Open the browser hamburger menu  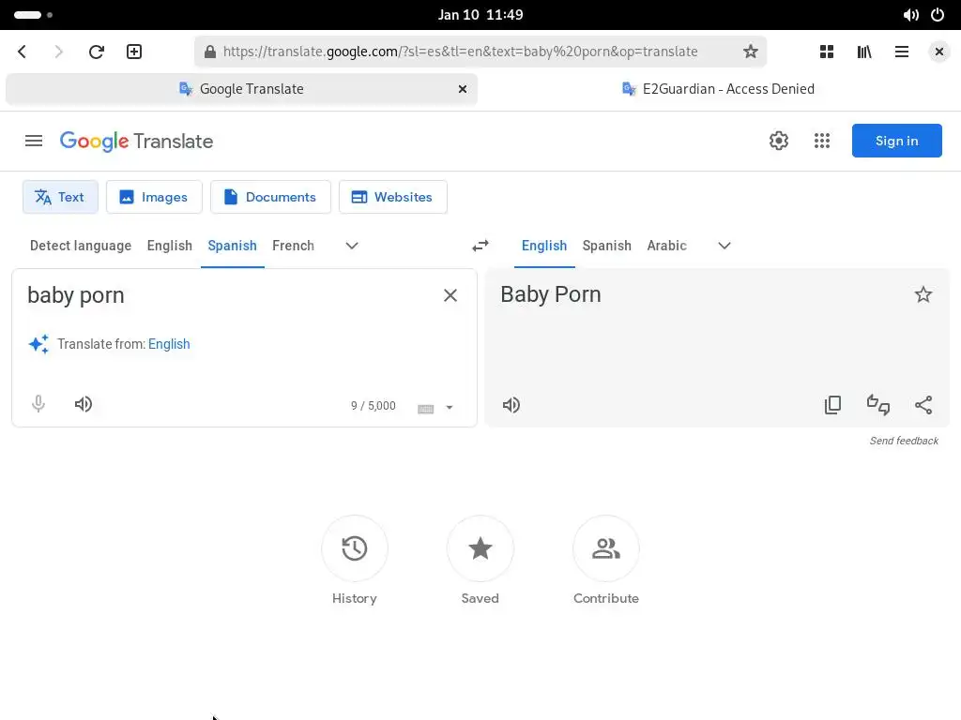[x=902, y=52]
